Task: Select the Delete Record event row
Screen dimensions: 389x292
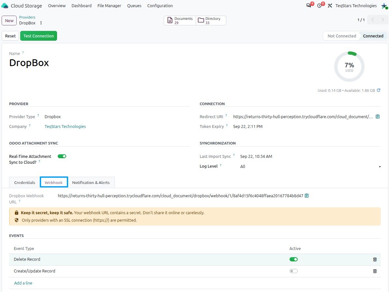Action: click(x=195, y=259)
